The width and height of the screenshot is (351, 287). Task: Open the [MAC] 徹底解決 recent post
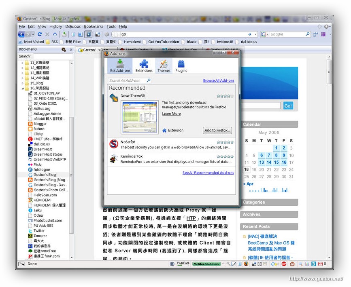pyautogui.click(x=271, y=243)
